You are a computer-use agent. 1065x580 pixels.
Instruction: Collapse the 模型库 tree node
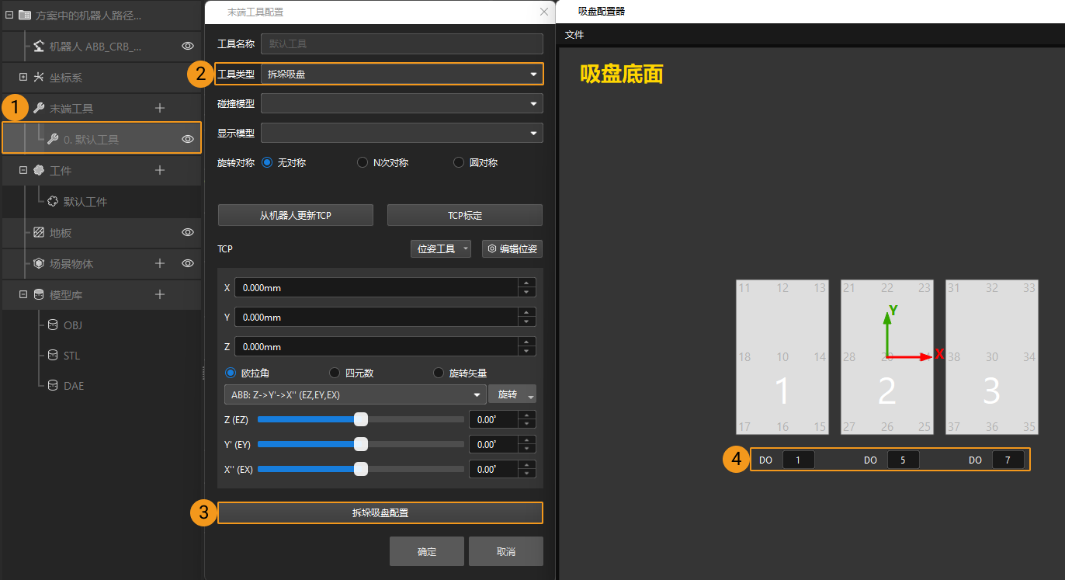pyautogui.click(x=23, y=294)
